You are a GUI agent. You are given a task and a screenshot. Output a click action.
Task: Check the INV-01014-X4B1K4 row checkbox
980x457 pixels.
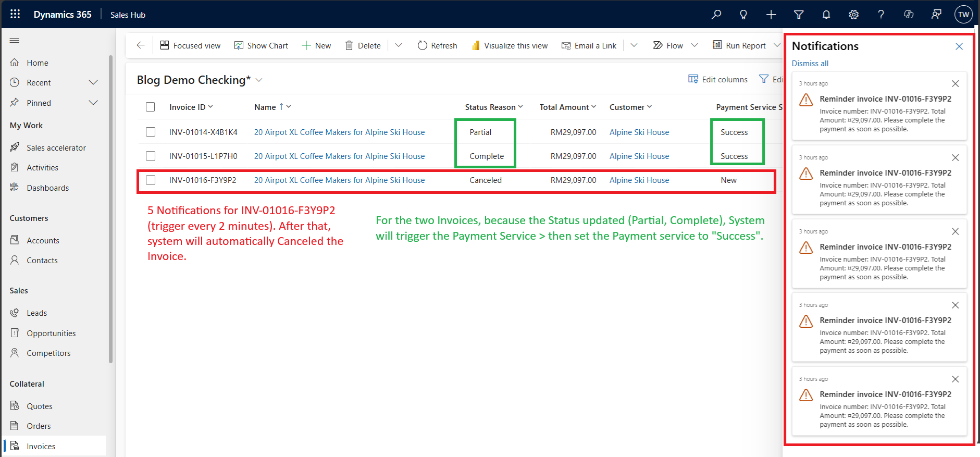pos(151,132)
